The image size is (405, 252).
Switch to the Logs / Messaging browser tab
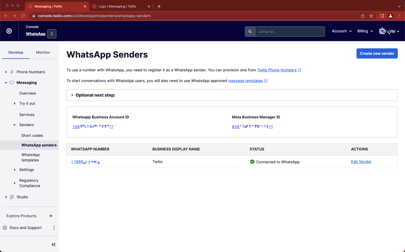coord(117,6)
